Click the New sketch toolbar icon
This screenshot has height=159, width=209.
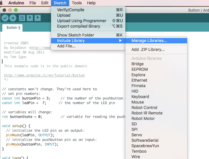click(x=22, y=18)
